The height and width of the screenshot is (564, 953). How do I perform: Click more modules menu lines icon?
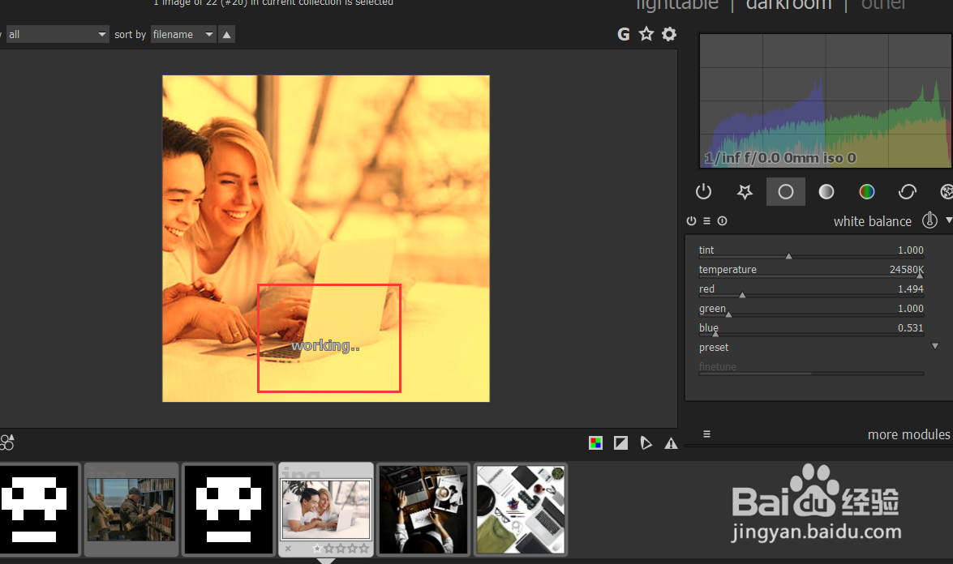coord(707,434)
